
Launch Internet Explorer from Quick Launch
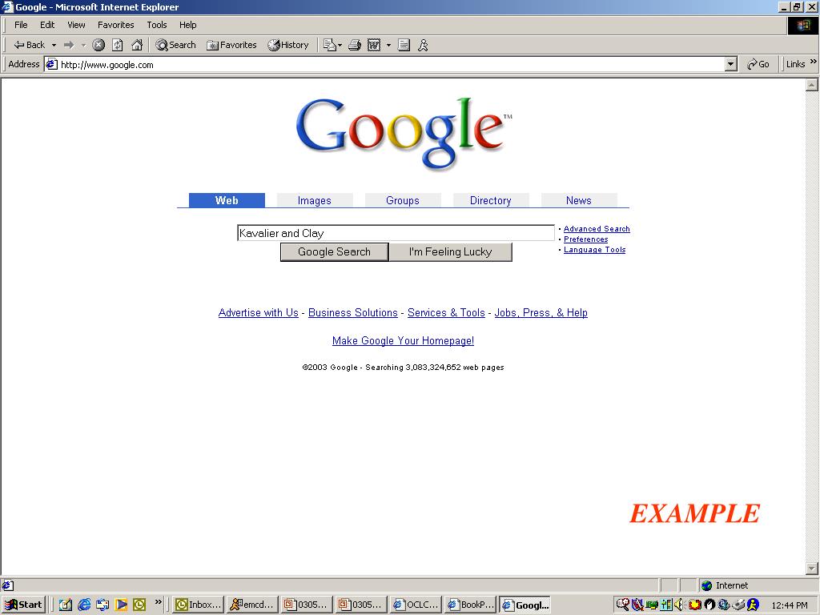click(x=83, y=605)
